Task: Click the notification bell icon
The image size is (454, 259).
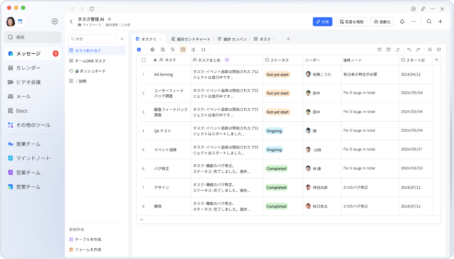Action: (402, 22)
